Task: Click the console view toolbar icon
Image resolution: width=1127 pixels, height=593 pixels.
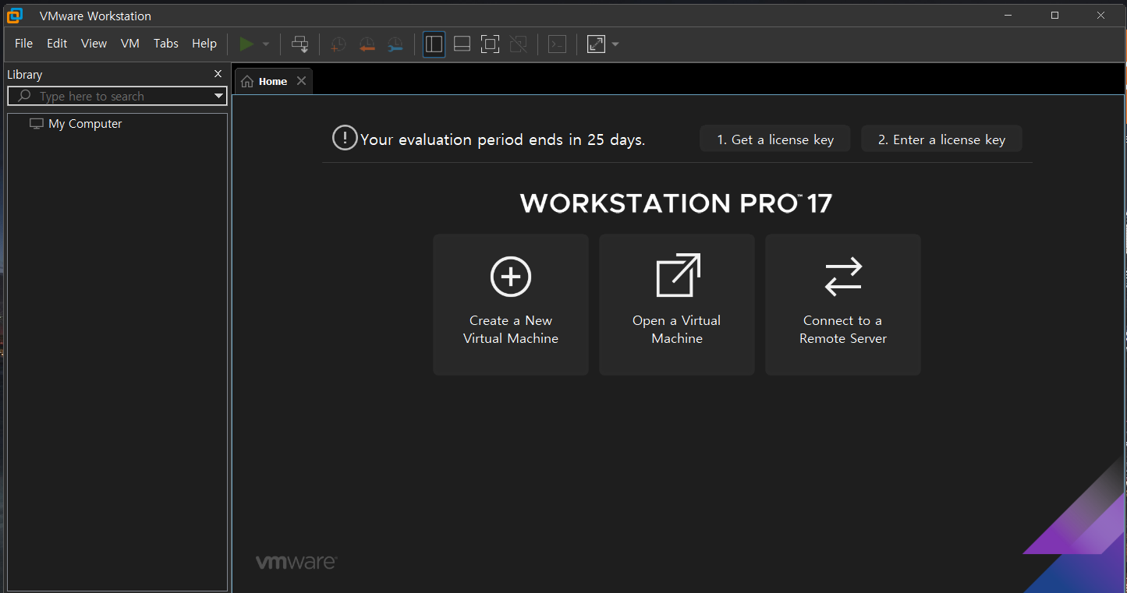Action: point(557,44)
